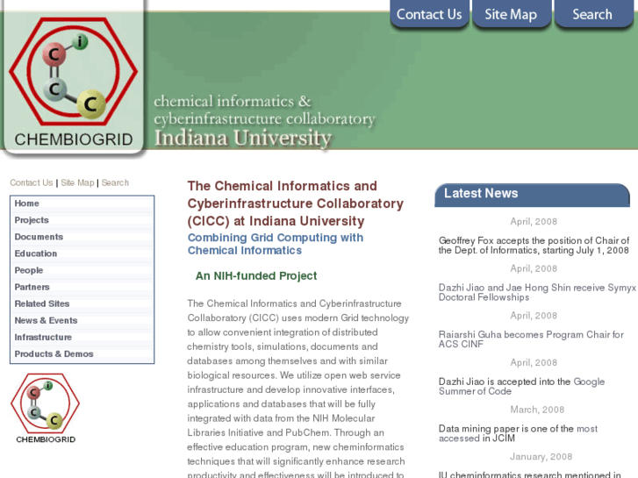Open the Contact Us header tab
Viewport: 638px width, 478px height.
(x=429, y=14)
